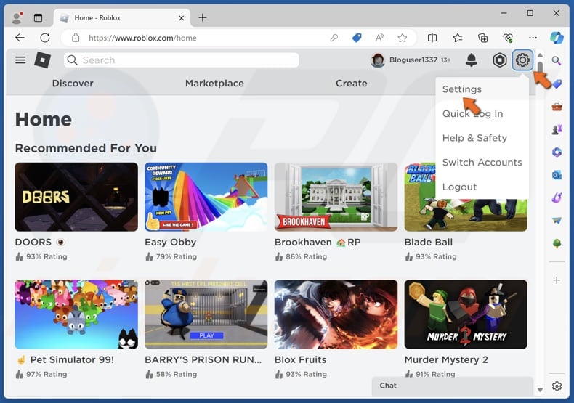Open the sidebar Tools briefcase icon
The image size is (574, 403).
(557, 107)
